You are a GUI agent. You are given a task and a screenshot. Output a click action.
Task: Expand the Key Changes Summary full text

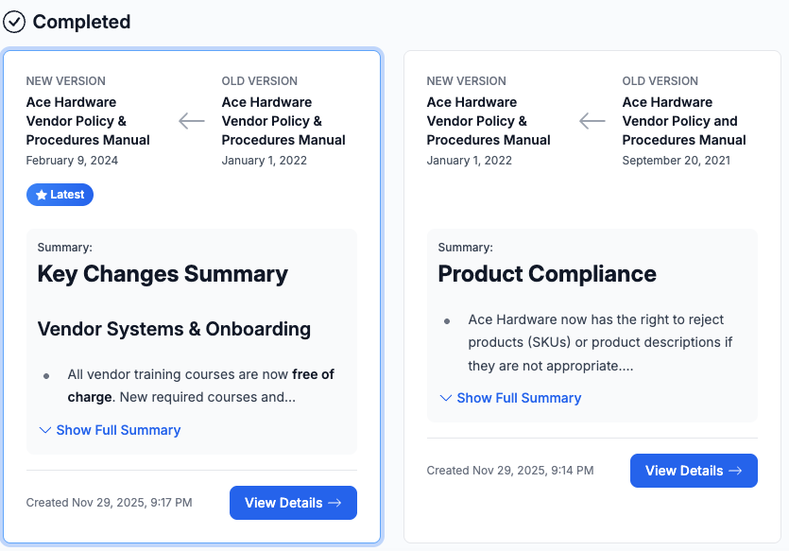click(118, 430)
